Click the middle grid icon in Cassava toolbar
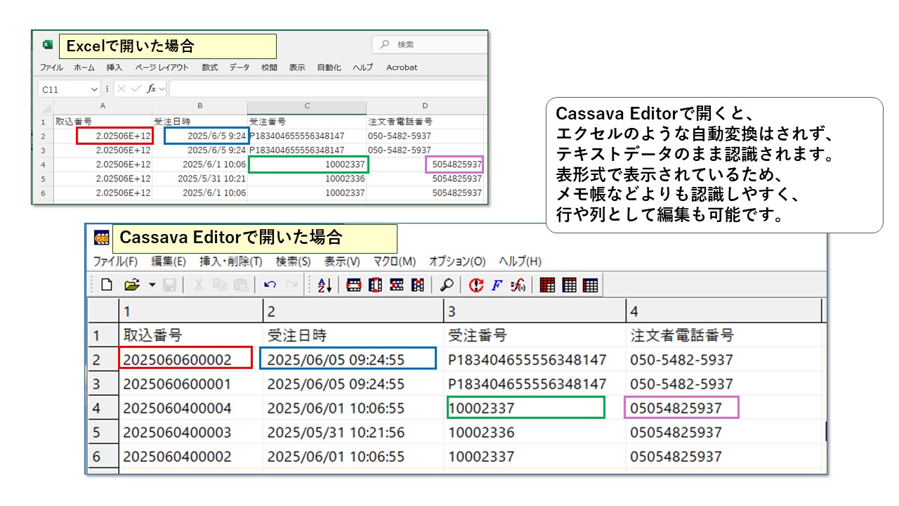Image resolution: width=899 pixels, height=506 pixels. [570, 285]
